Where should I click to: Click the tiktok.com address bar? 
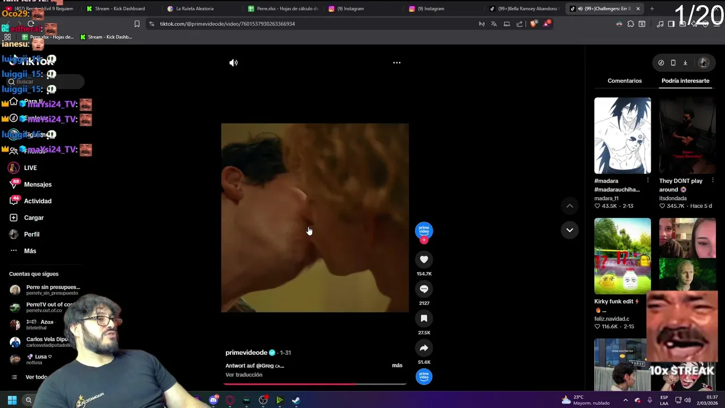point(312,24)
